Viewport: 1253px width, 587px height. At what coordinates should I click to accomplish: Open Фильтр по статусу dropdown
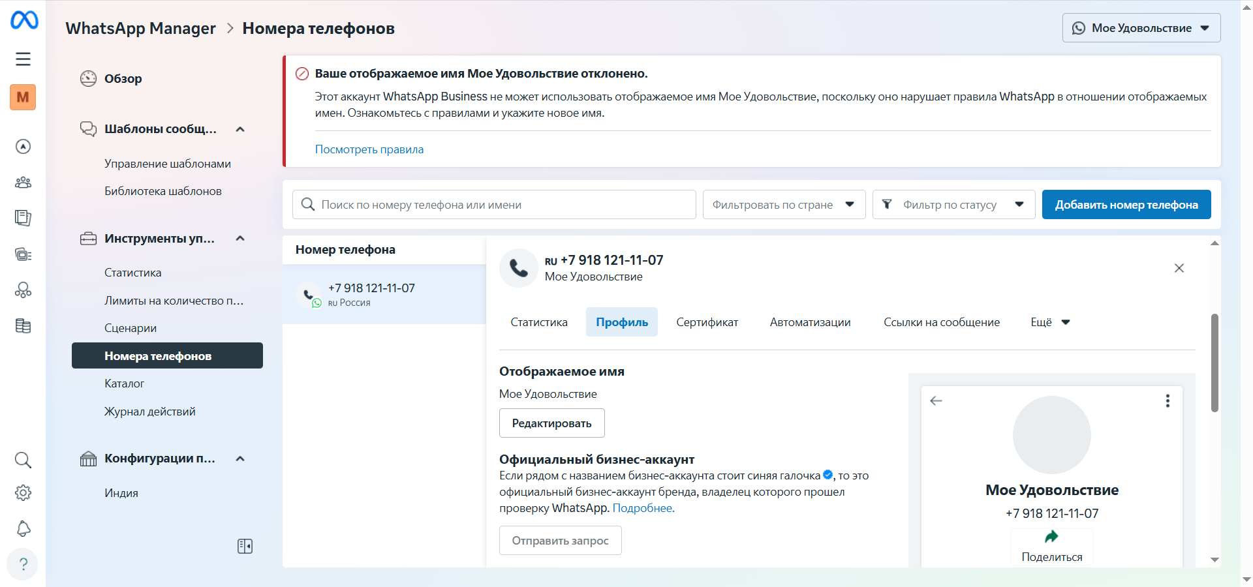point(953,205)
